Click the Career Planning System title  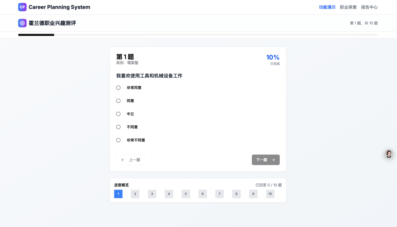pyautogui.click(x=59, y=7)
